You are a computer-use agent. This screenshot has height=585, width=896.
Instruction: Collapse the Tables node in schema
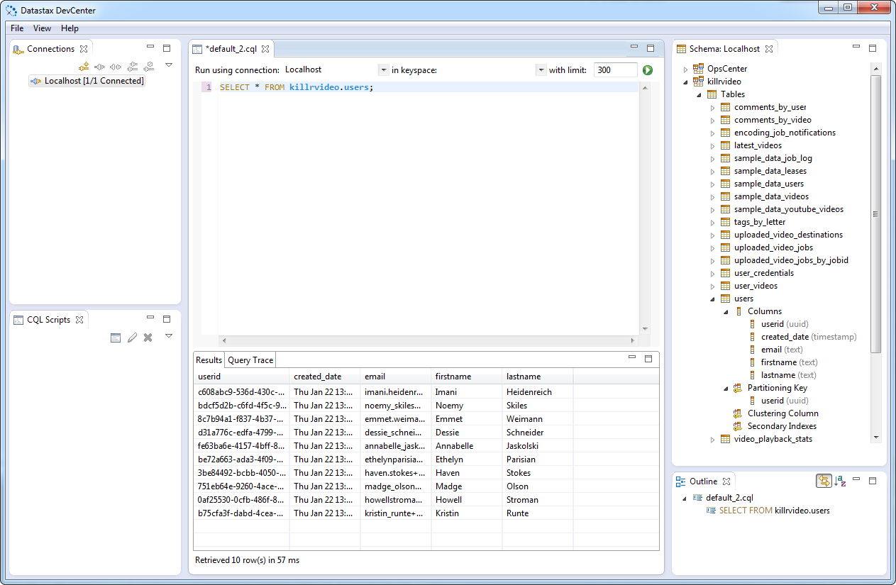[699, 94]
